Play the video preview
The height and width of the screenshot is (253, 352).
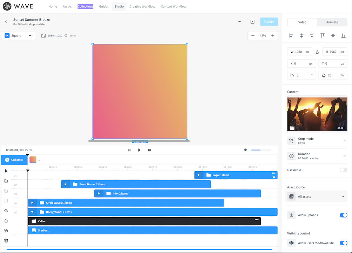(x=139, y=150)
